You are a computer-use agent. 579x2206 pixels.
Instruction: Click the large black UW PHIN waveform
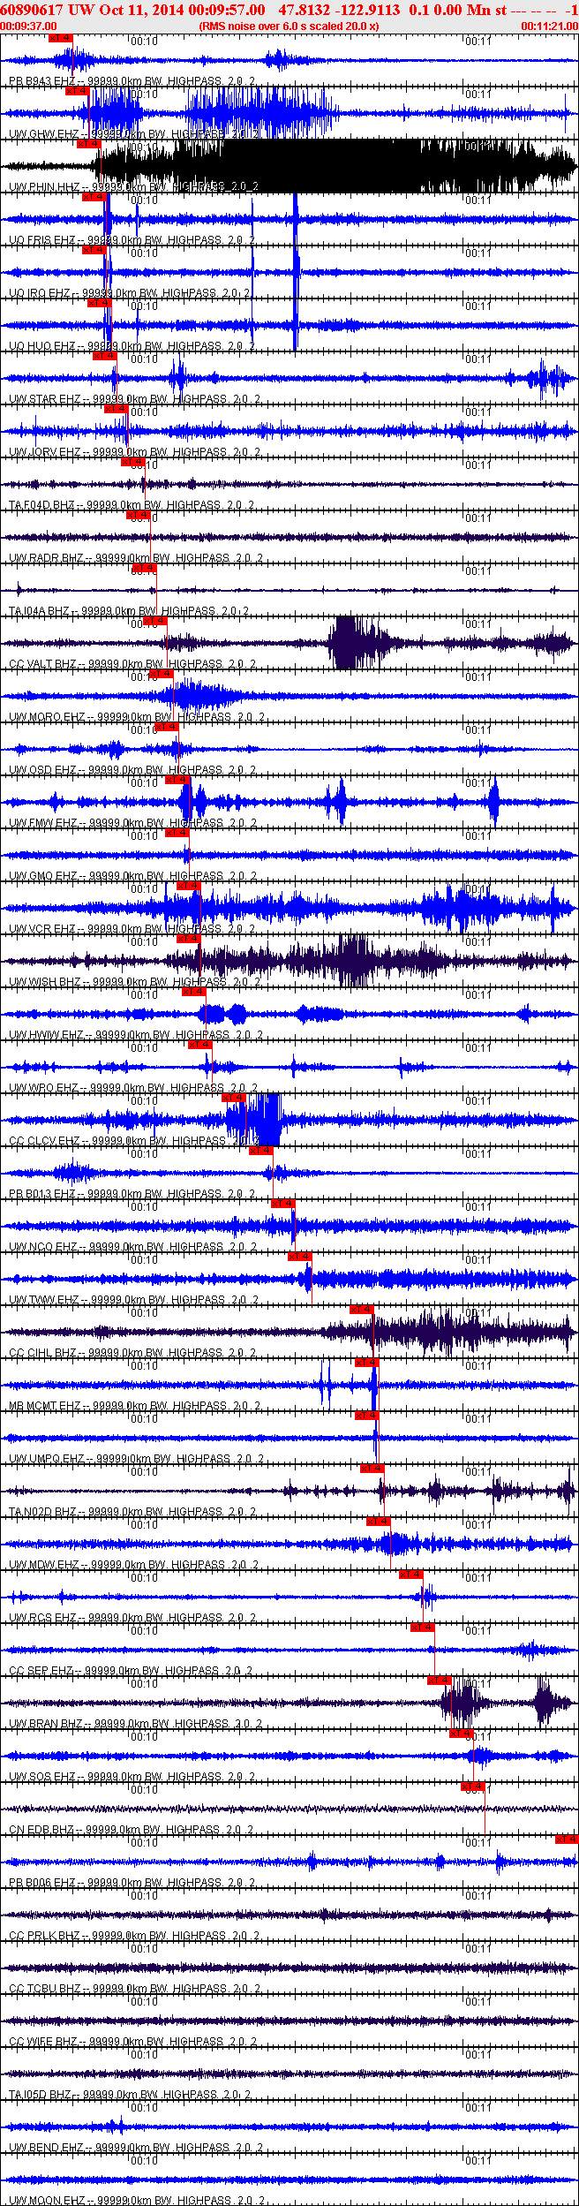[353, 164]
